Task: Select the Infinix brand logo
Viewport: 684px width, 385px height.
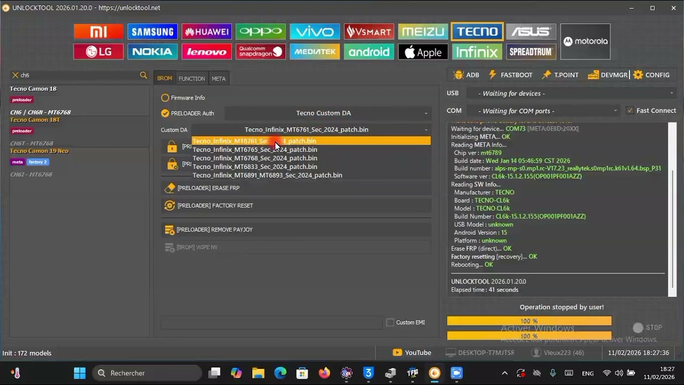Action: click(x=477, y=52)
